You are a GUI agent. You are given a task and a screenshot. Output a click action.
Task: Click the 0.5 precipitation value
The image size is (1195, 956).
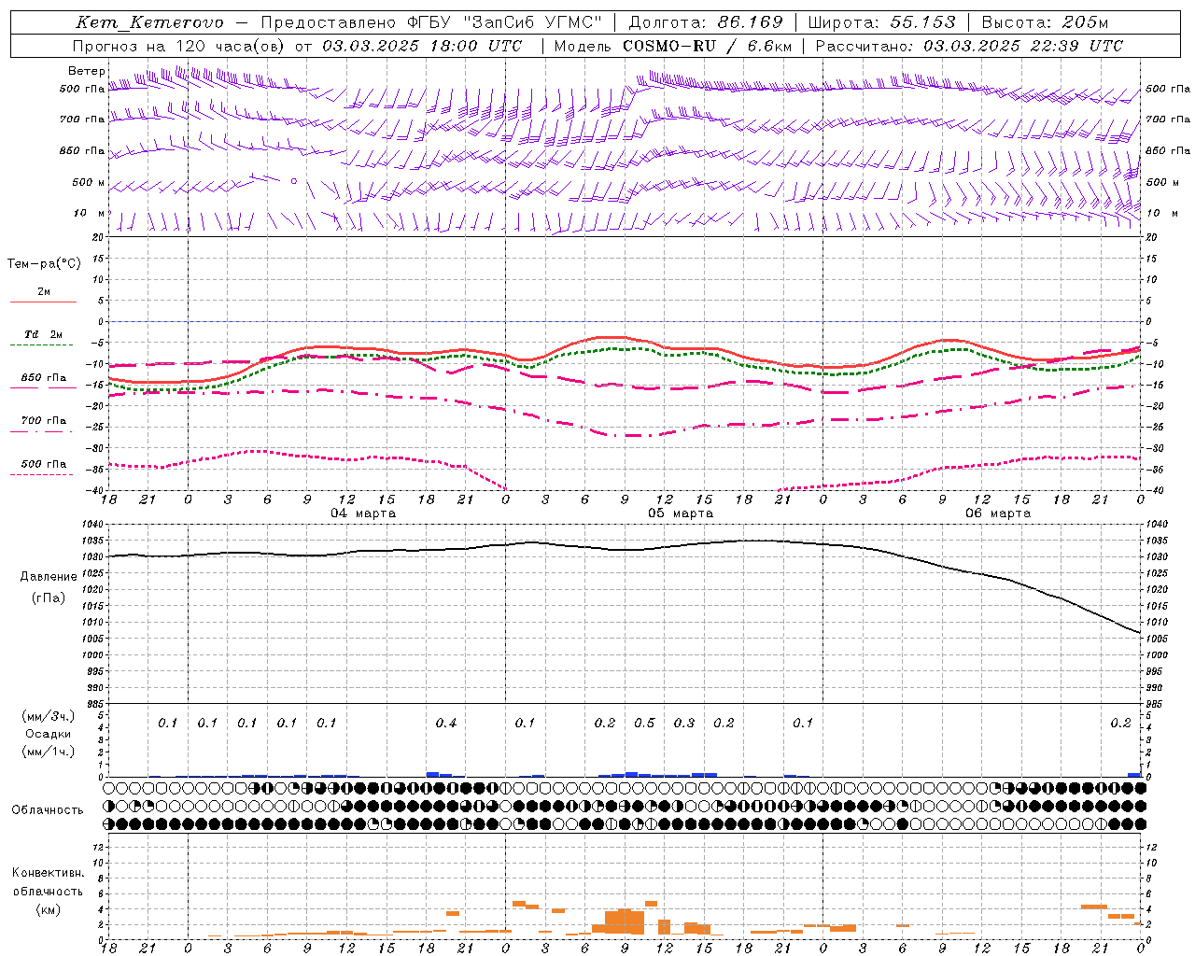point(645,724)
